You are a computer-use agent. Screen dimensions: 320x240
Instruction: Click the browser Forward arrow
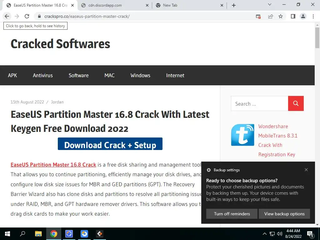(17, 16)
